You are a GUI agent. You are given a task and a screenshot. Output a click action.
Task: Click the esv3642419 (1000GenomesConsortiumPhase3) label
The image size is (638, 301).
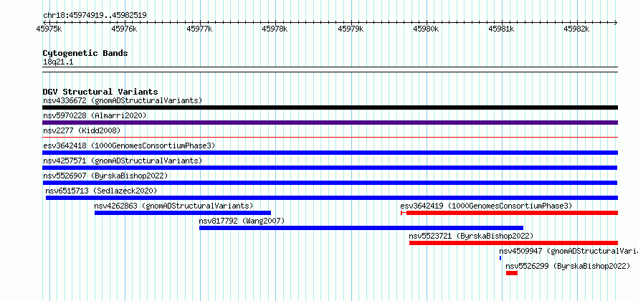(x=486, y=206)
